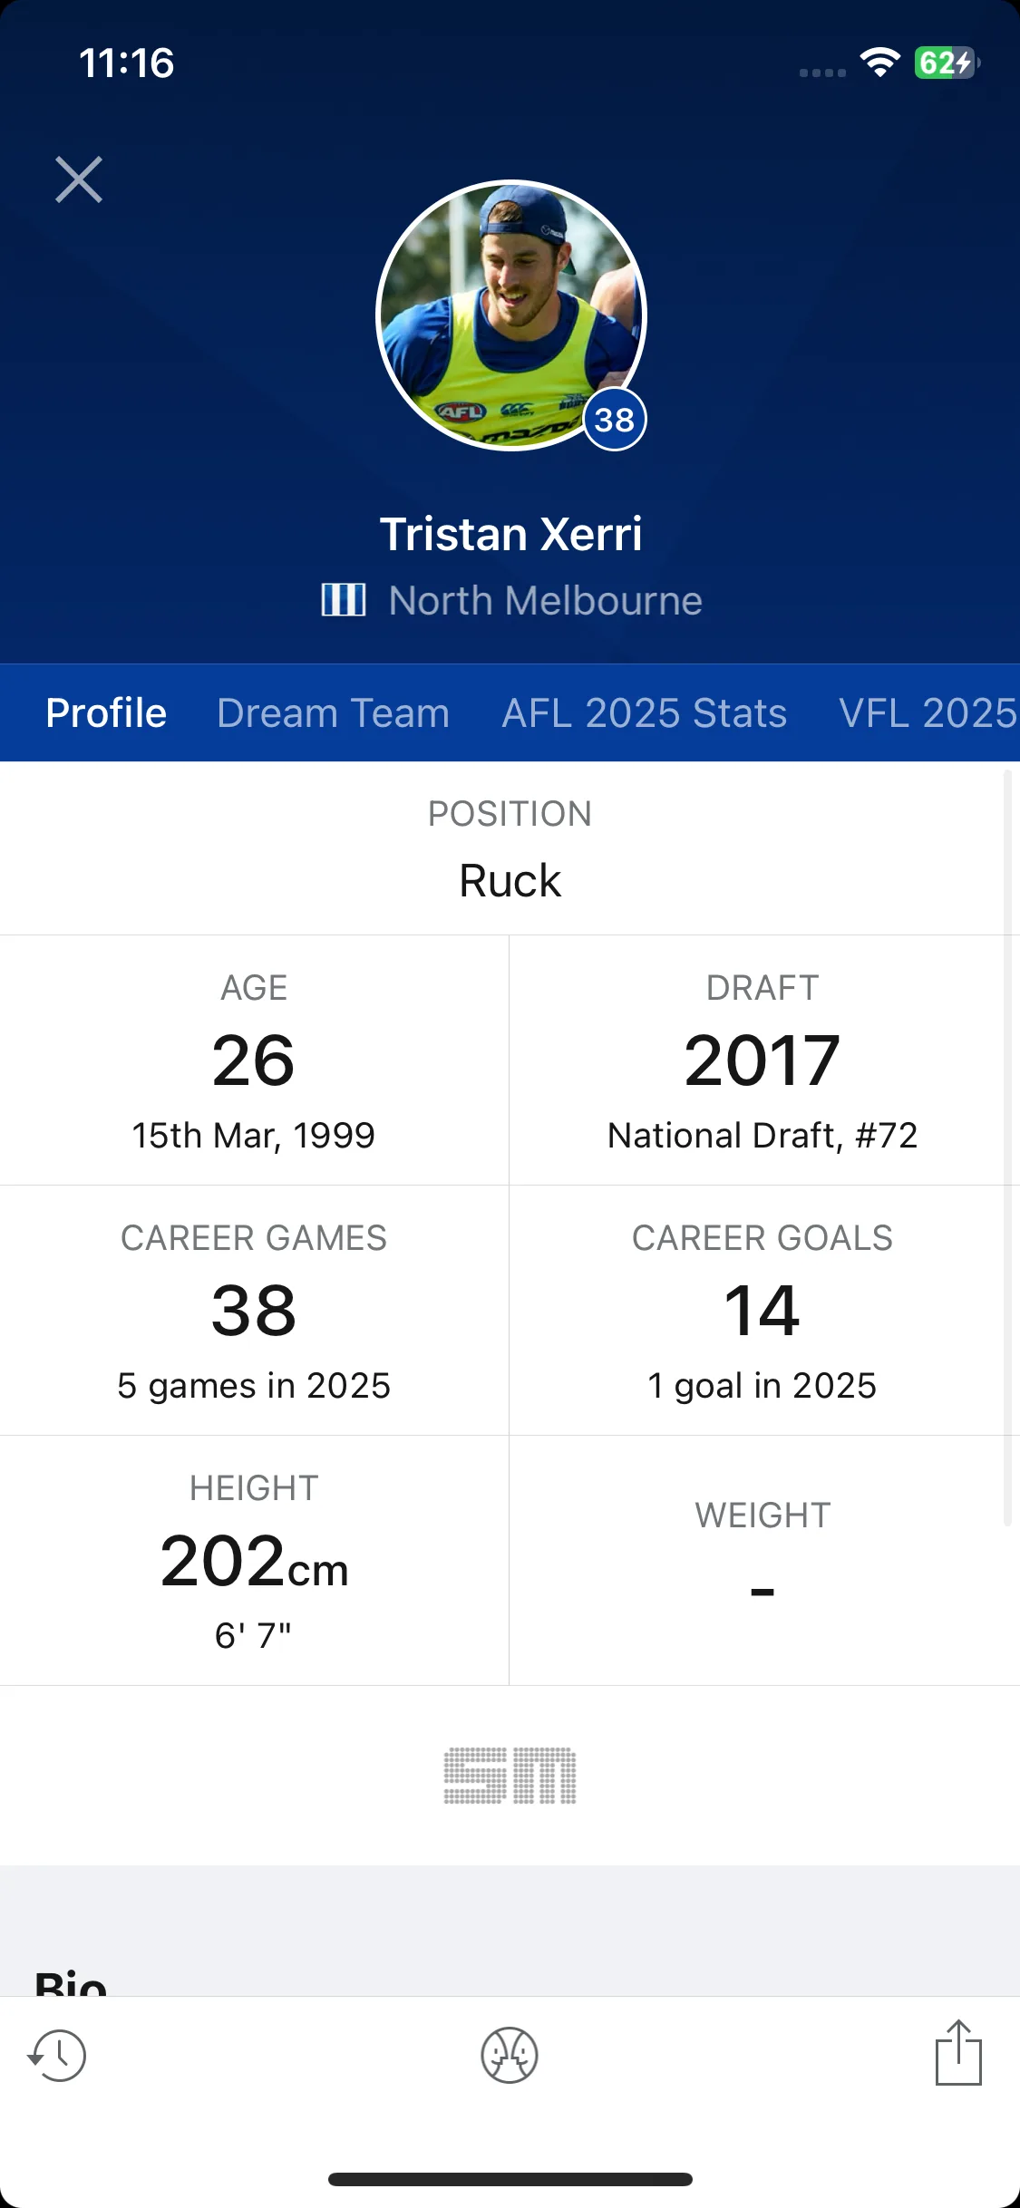Switch to the Dream Team tab
The image size is (1020, 2208).
pyautogui.click(x=334, y=713)
